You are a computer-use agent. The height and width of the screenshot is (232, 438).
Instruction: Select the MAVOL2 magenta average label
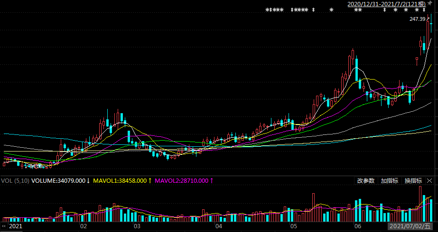pos(182,181)
